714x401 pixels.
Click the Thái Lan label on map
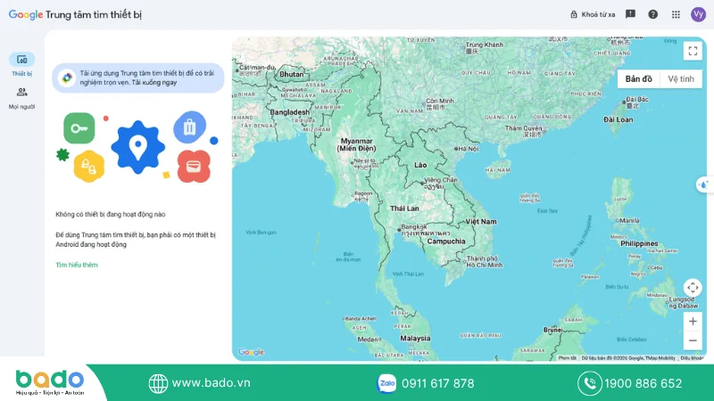click(404, 209)
